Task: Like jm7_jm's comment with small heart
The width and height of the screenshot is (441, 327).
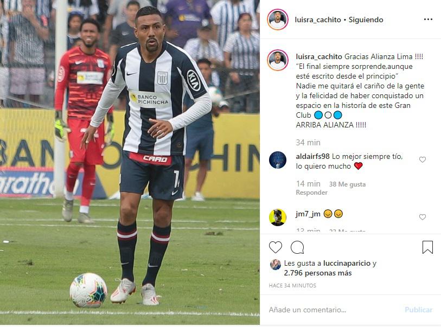Action: (x=423, y=217)
